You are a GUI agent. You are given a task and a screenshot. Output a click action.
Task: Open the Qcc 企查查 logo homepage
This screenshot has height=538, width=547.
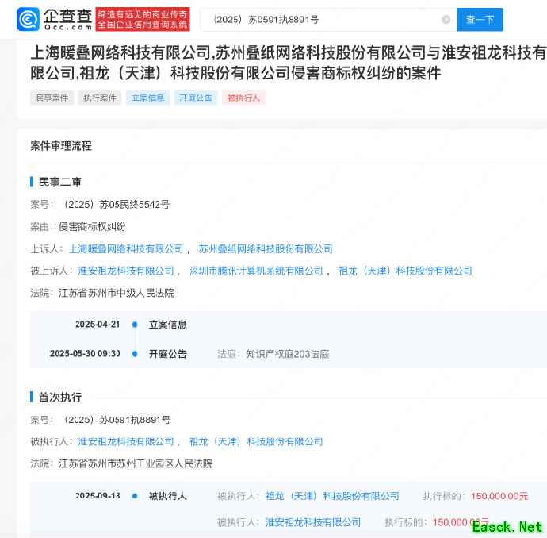coord(55,19)
